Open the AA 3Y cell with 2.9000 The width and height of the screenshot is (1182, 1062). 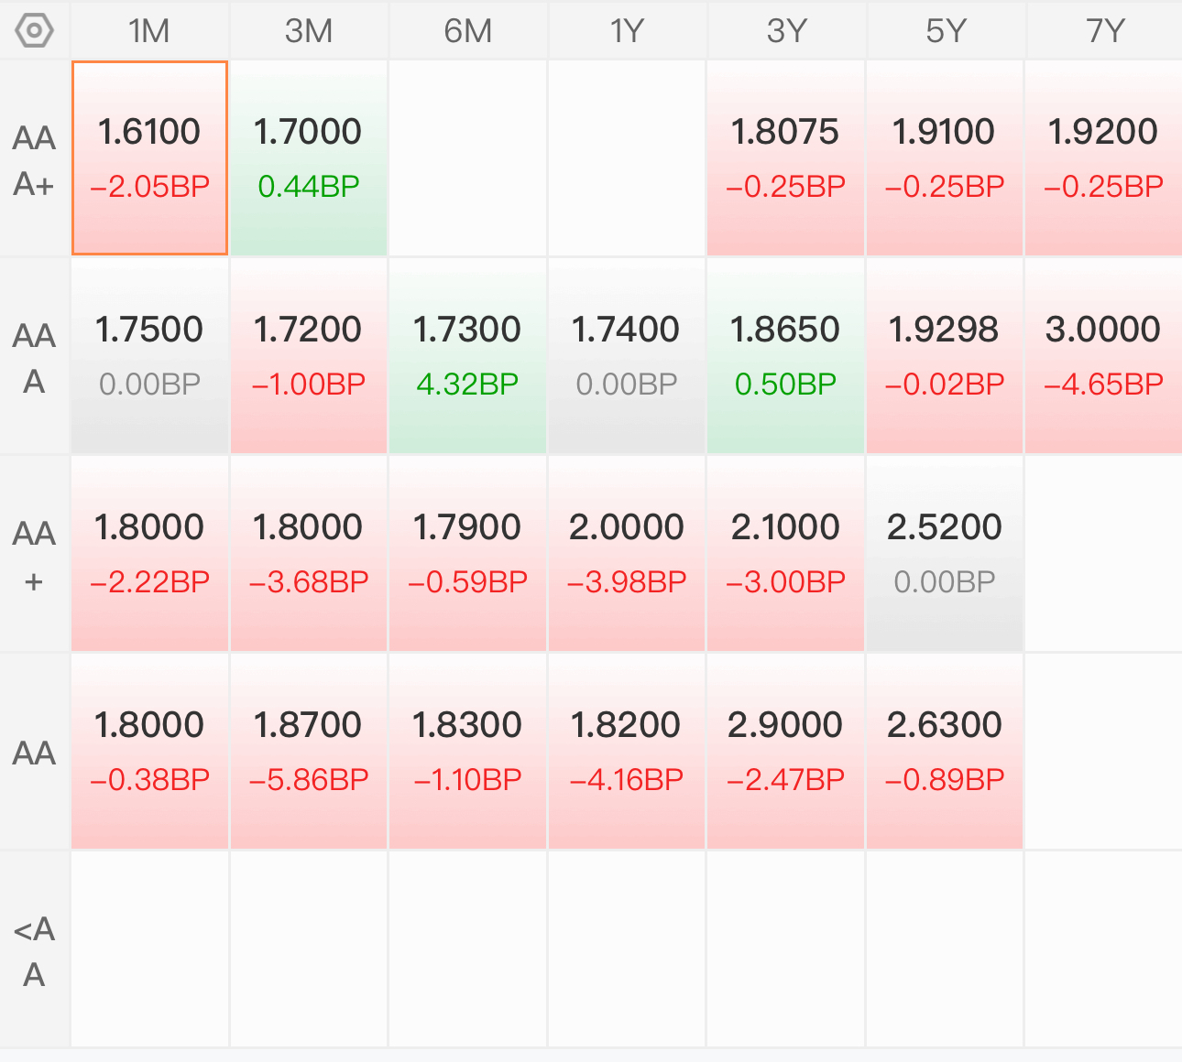[x=785, y=752]
